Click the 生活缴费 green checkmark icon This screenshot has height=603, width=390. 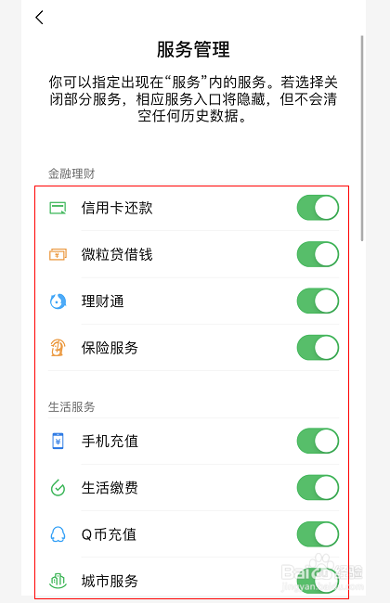point(58,488)
